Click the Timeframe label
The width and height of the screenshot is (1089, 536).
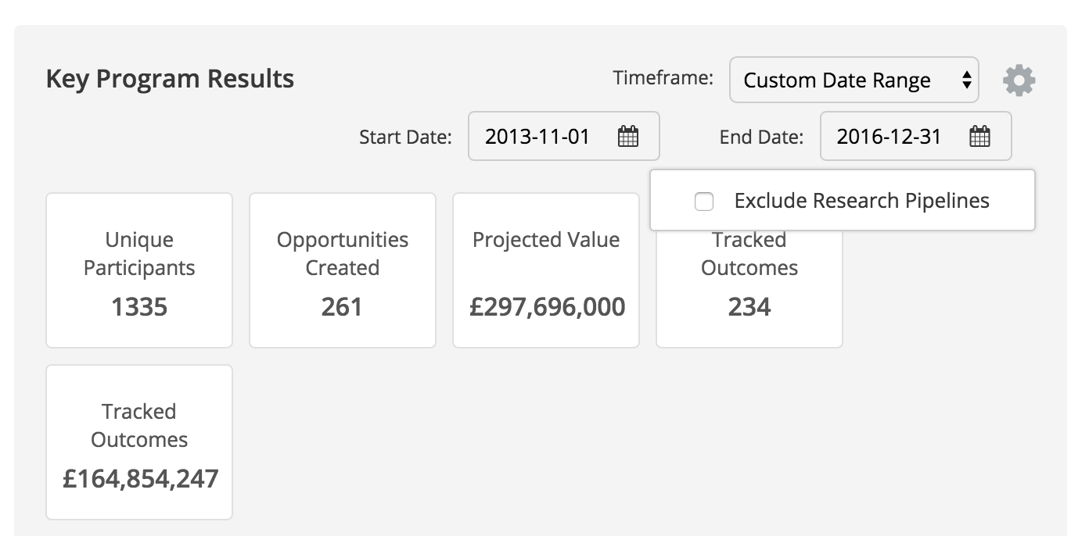[x=663, y=78]
